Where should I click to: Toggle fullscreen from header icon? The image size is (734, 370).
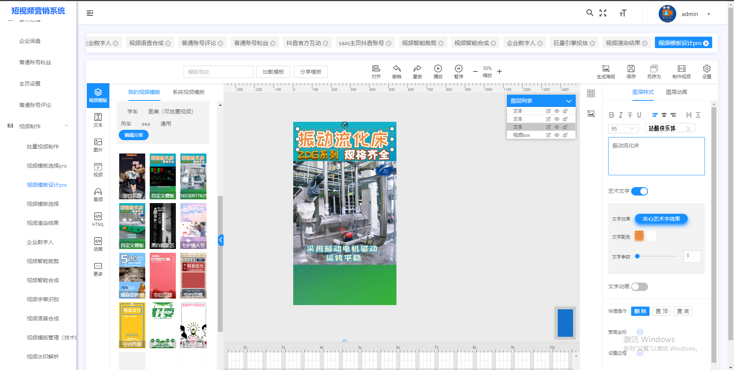coord(603,13)
